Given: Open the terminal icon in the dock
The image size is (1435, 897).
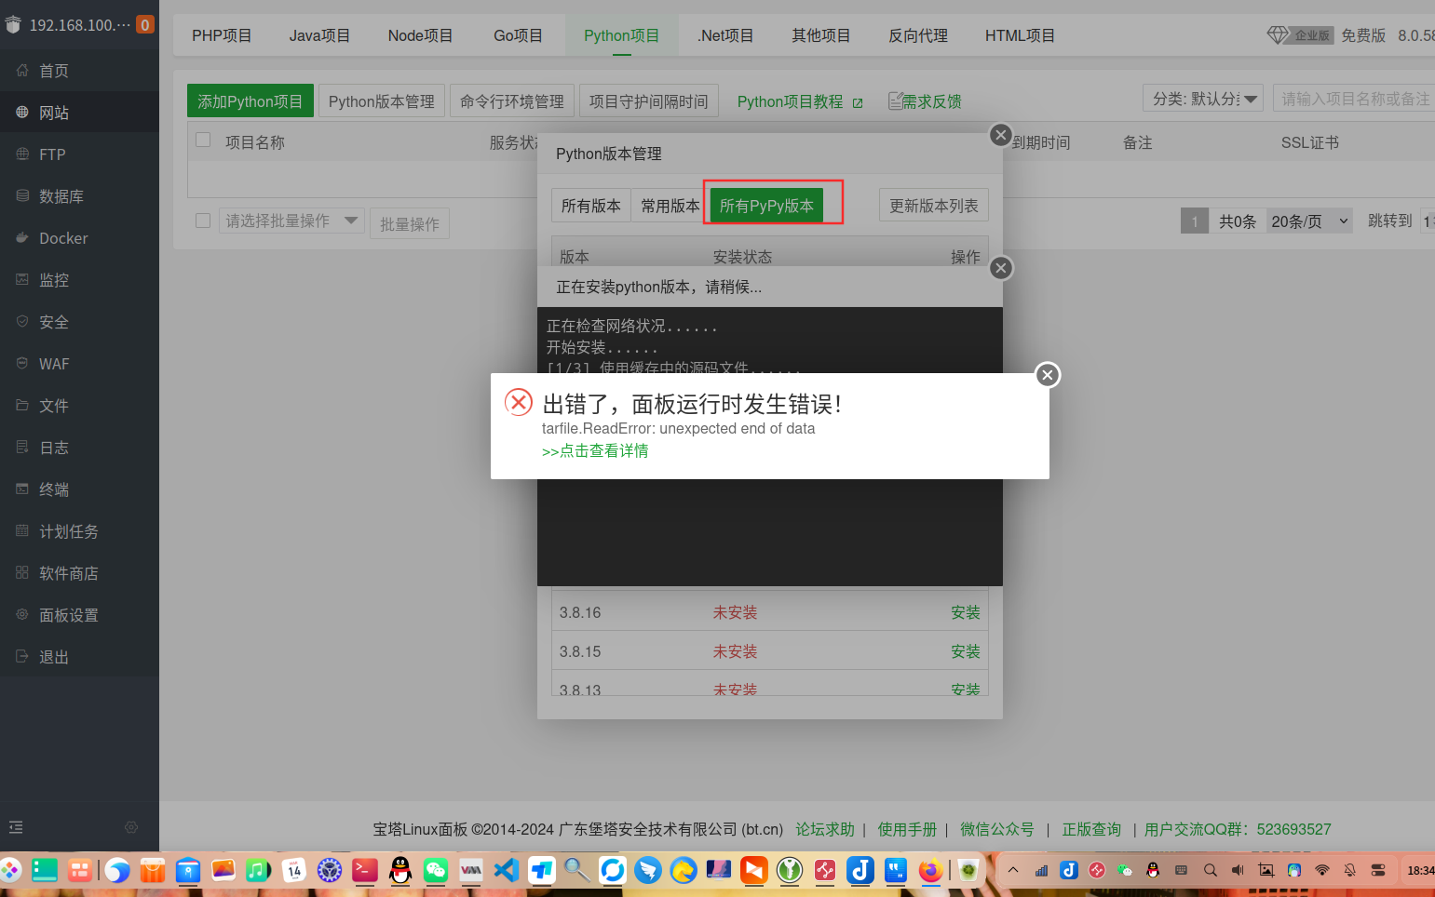Looking at the screenshot, I should [x=365, y=871].
